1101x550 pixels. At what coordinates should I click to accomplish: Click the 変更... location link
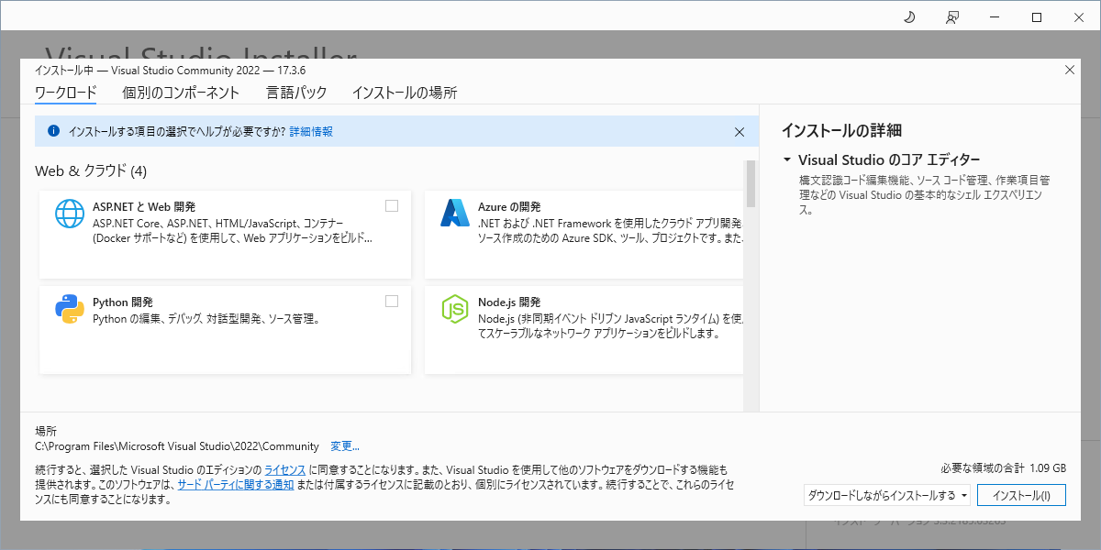[345, 446]
